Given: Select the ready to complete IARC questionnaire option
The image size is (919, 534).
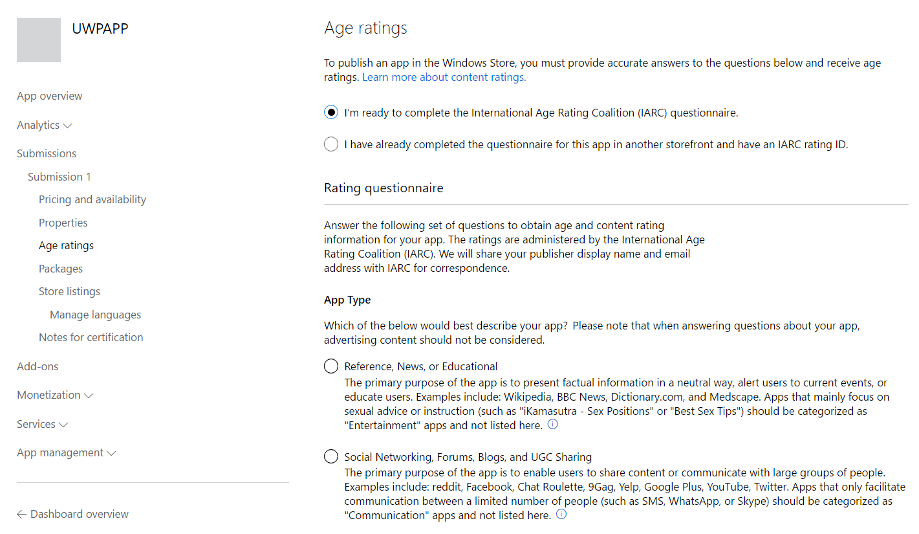Looking at the screenshot, I should tap(331, 113).
